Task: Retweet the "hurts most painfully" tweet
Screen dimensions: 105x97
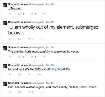Action: coord(19,57)
